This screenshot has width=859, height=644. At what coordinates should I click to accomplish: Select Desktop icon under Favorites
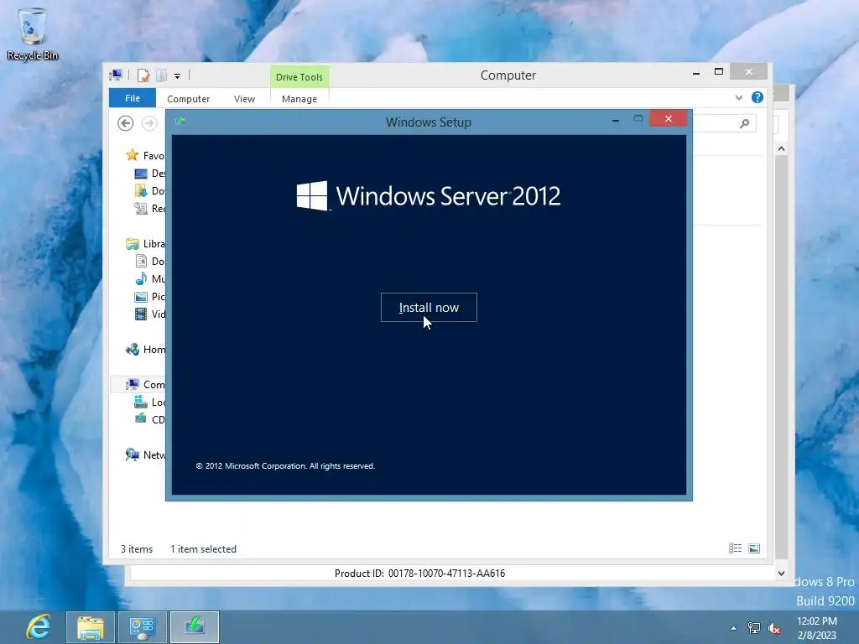(141, 174)
